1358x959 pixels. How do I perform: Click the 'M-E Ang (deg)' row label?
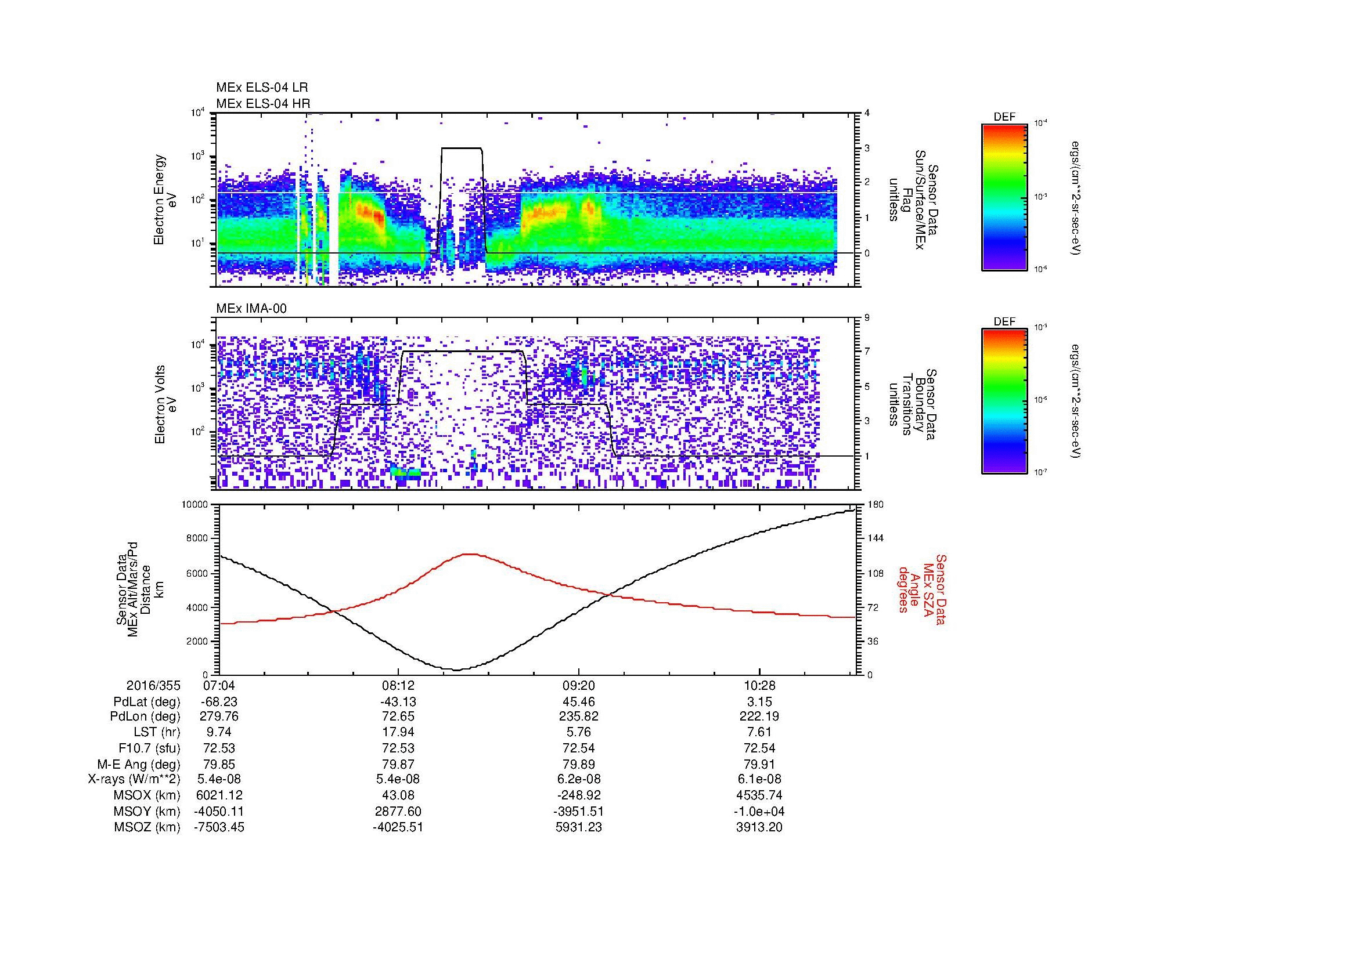tap(138, 765)
